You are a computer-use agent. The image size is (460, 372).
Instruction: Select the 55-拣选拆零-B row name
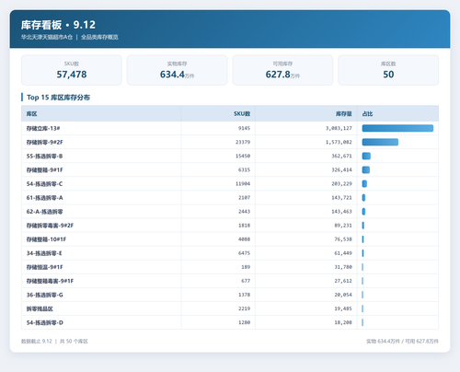click(x=44, y=157)
